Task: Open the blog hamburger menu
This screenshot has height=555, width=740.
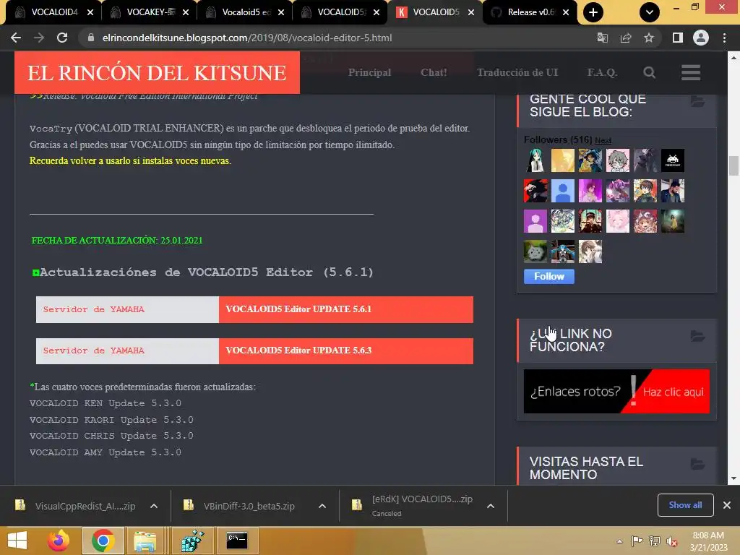Action: click(691, 72)
